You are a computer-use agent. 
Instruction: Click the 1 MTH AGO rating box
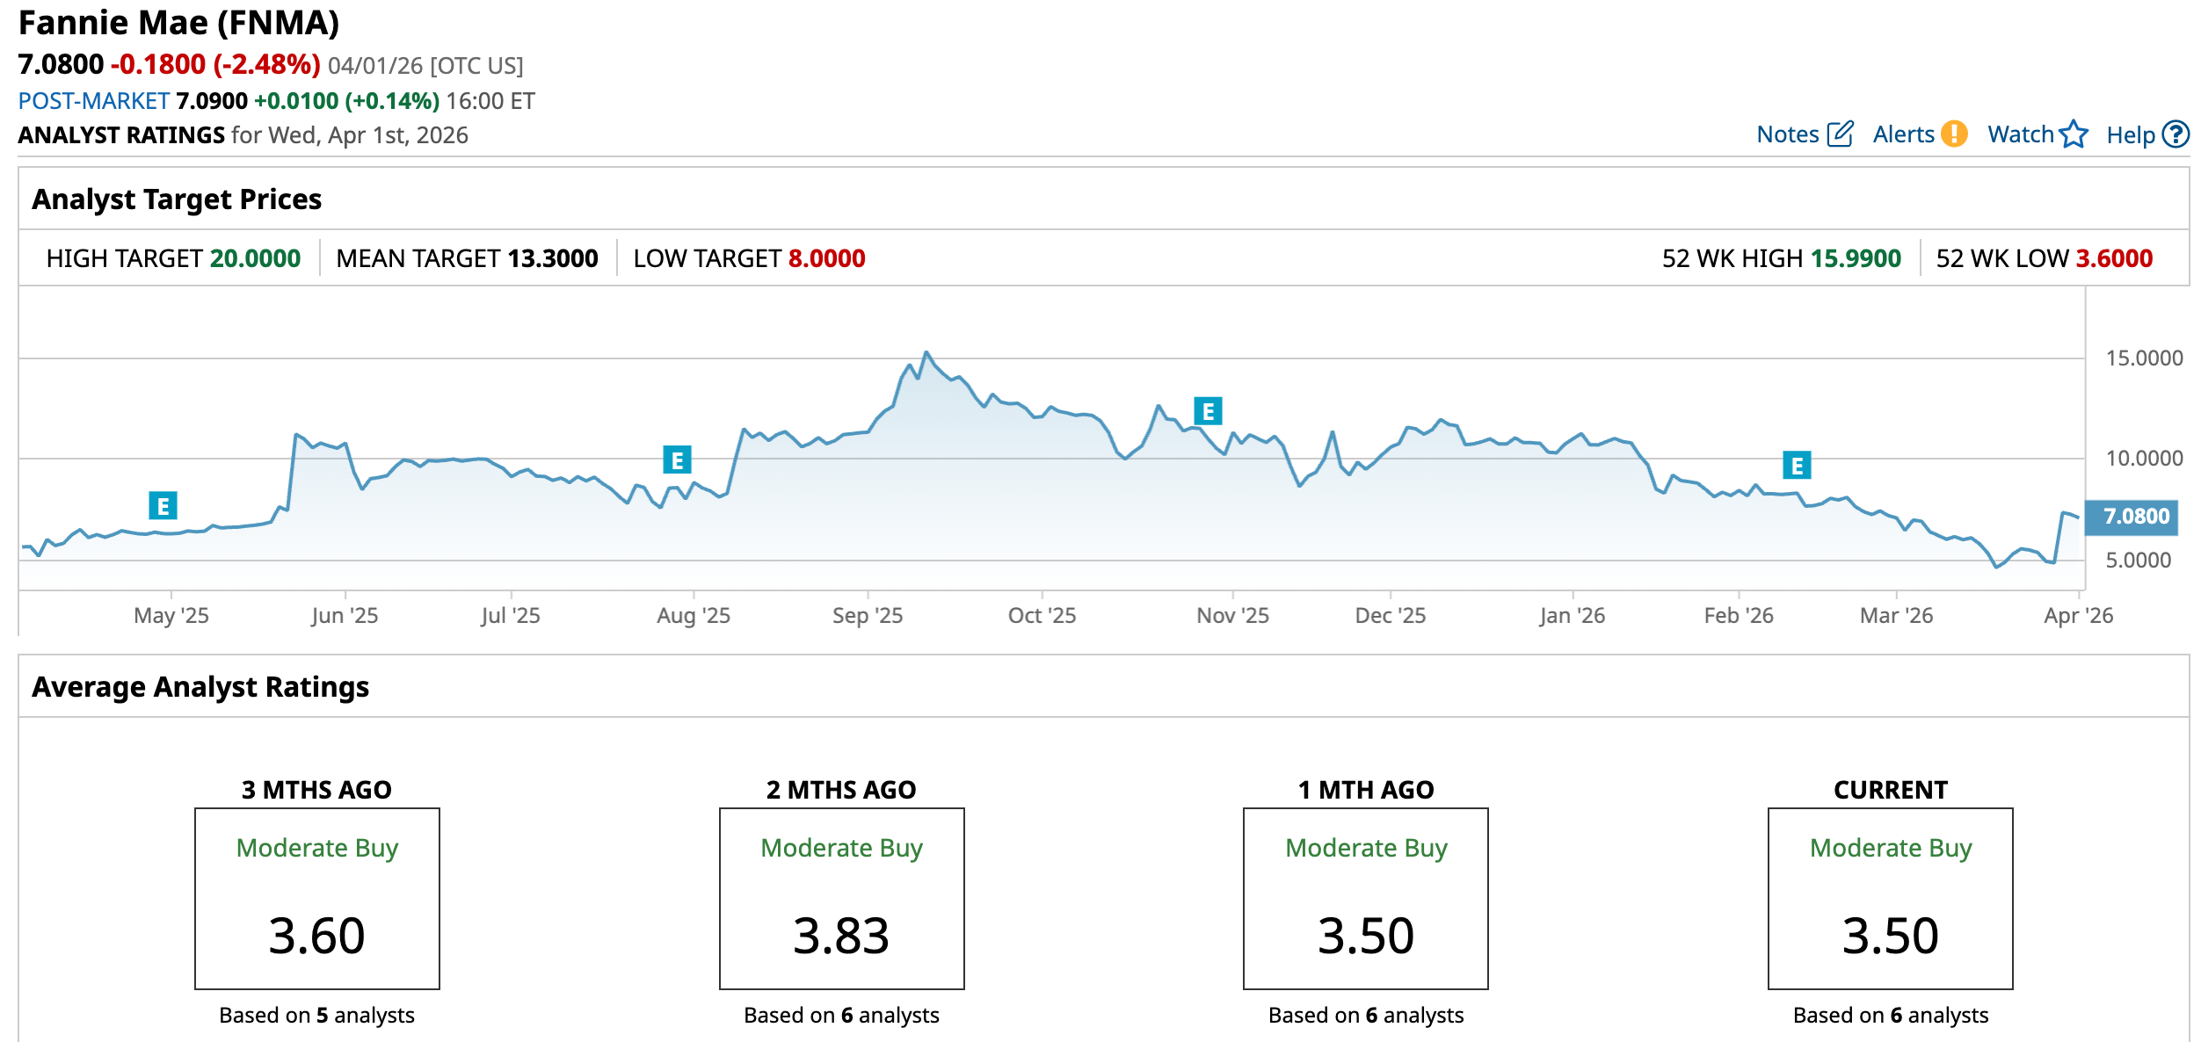[x=1365, y=898]
